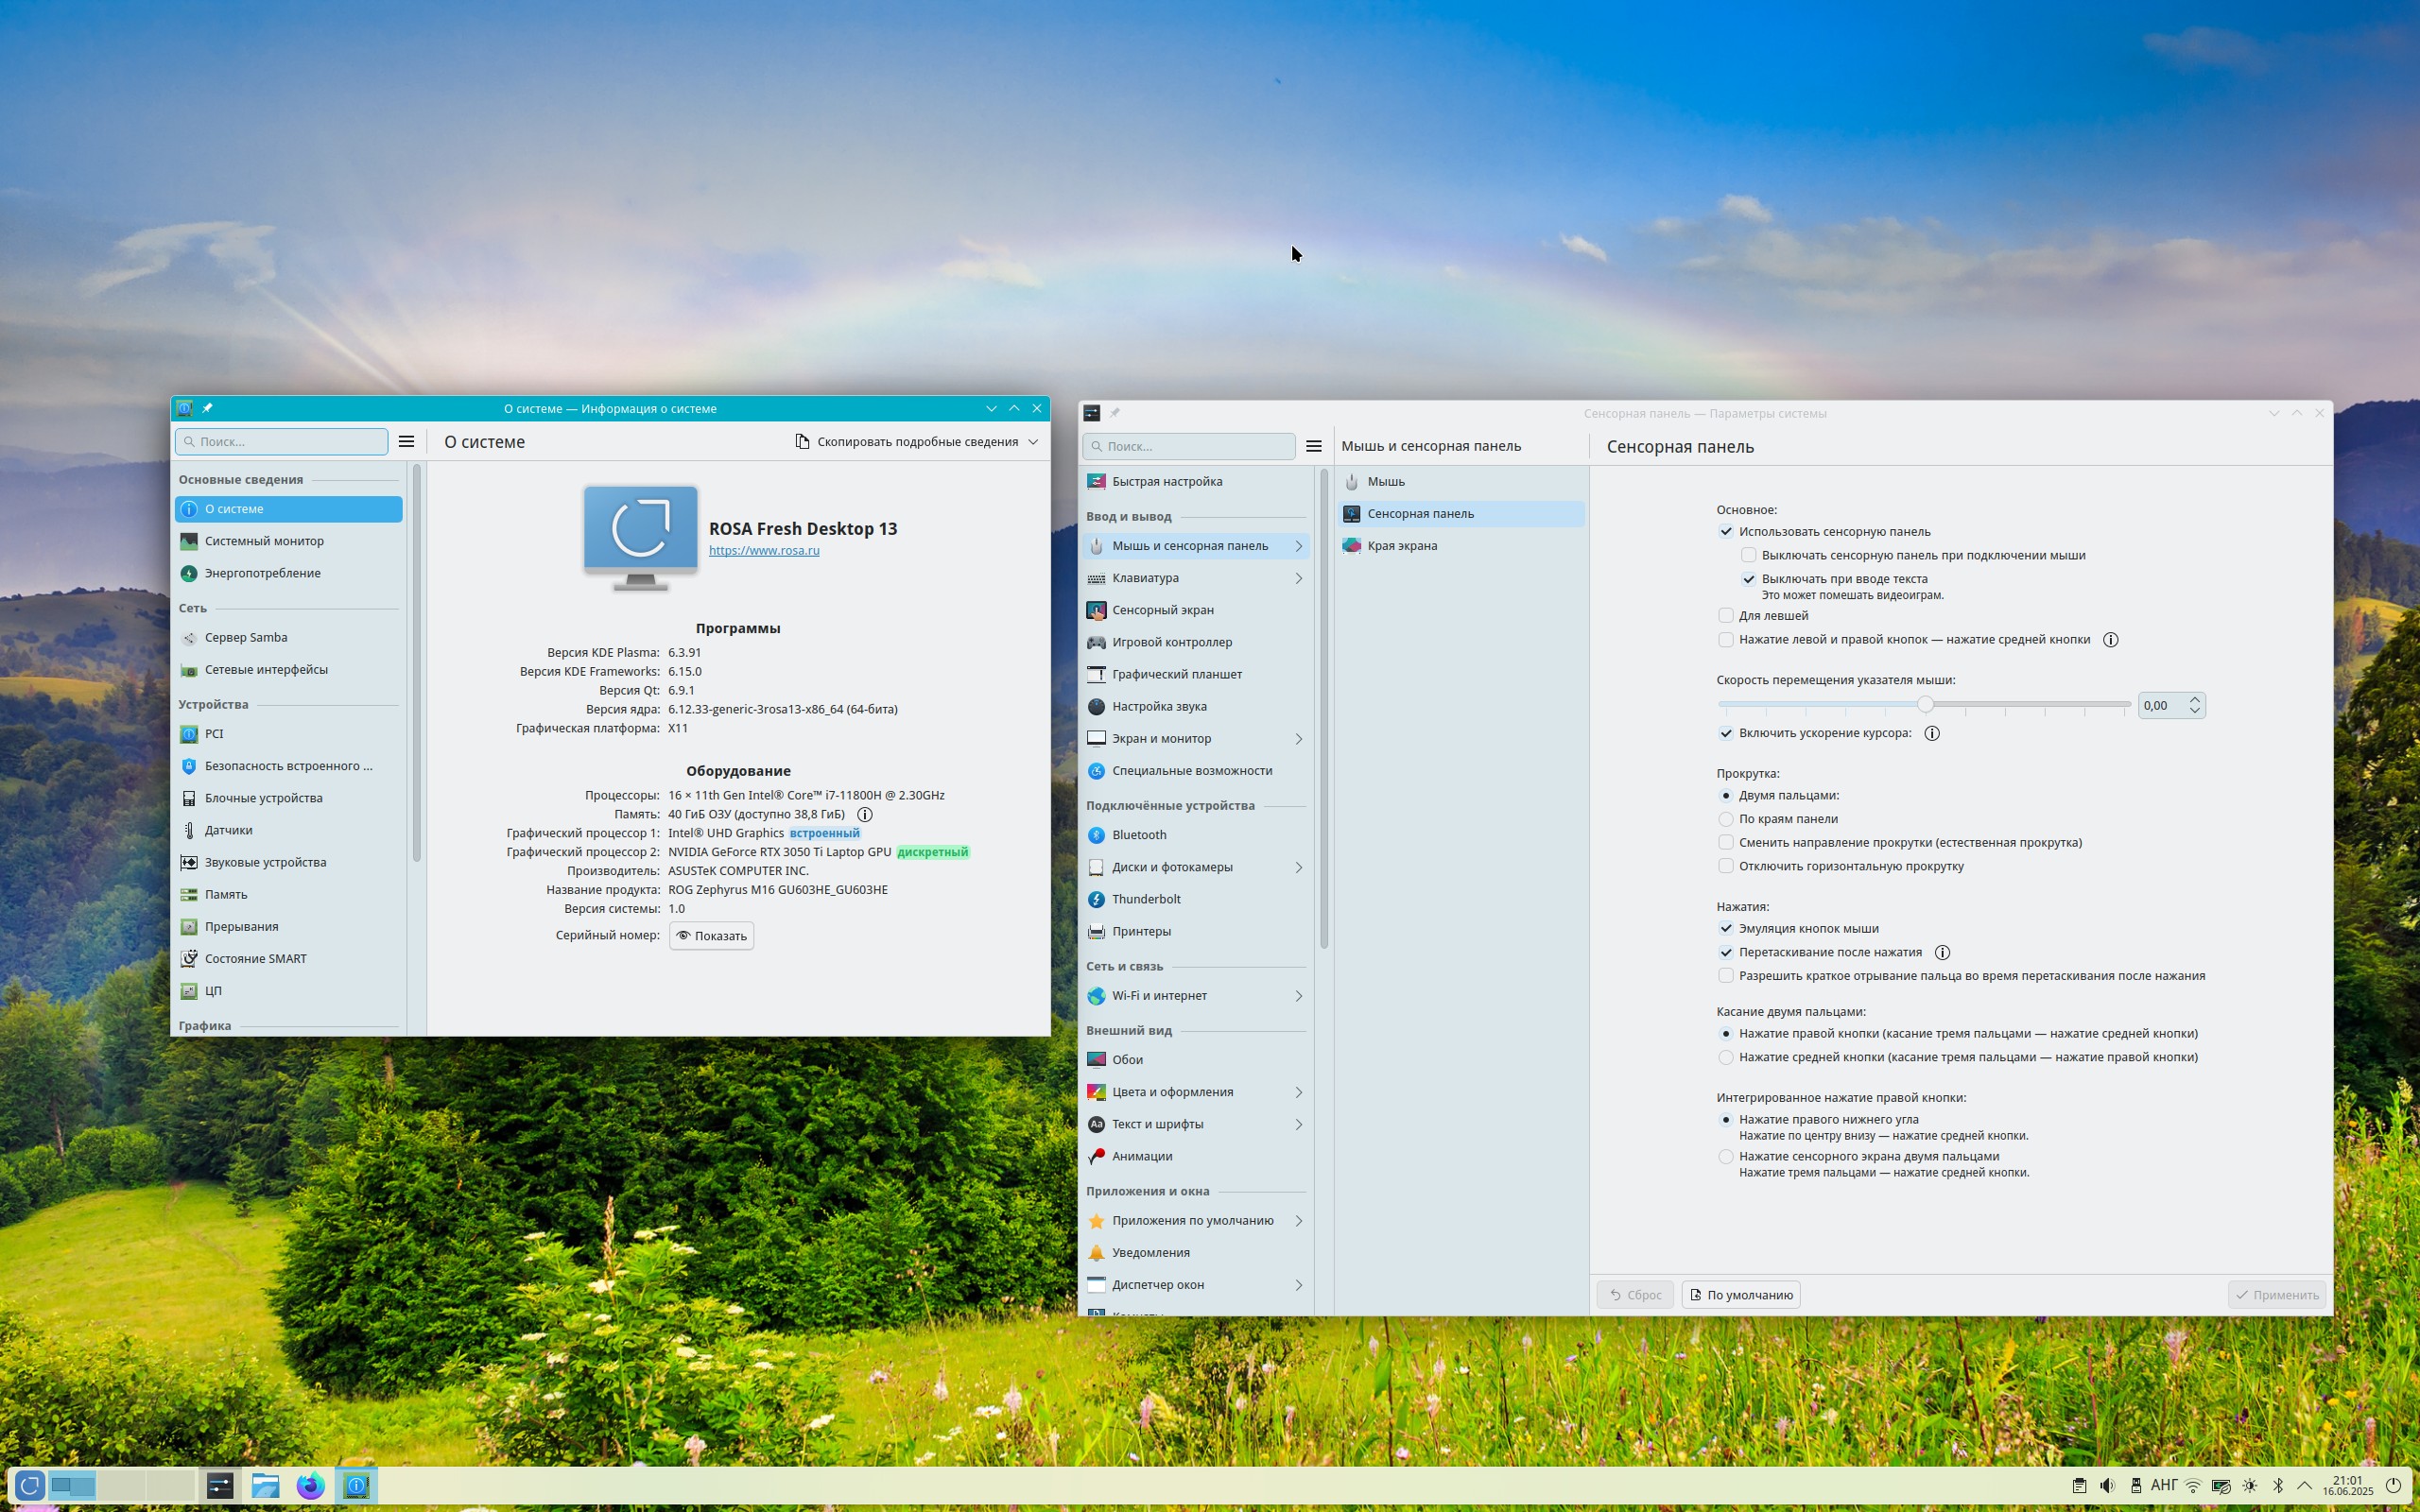Expand Wi-Fi and internet settings
This screenshot has width=2420, height=1512.
(1298, 996)
